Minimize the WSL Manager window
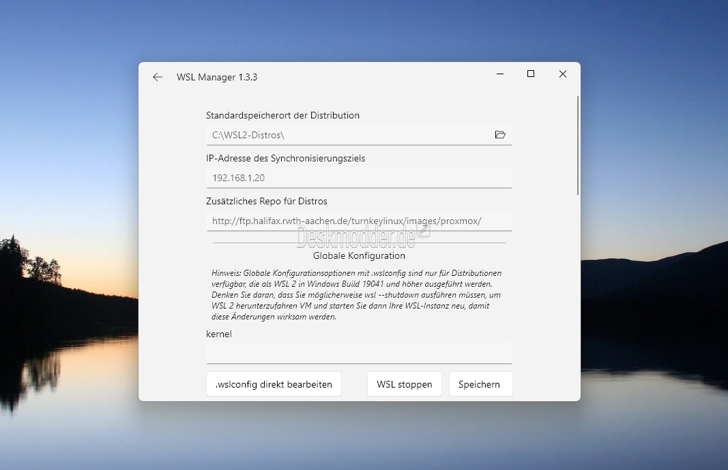 coord(500,74)
